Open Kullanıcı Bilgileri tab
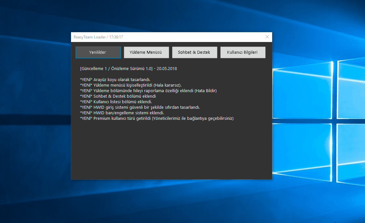The image size is (365, 223). tap(243, 52)
